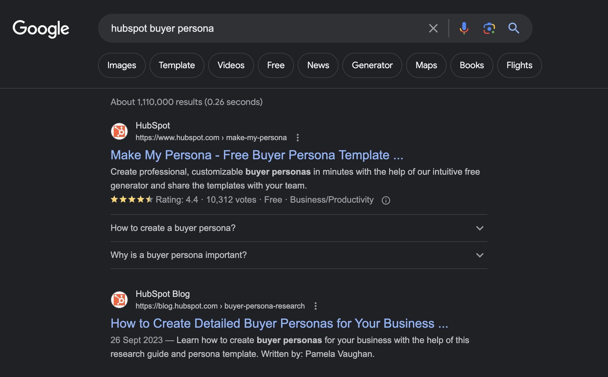Click the hubspot.com make-my-persona URL
This screenshot has width=608, height=377.
211,138
